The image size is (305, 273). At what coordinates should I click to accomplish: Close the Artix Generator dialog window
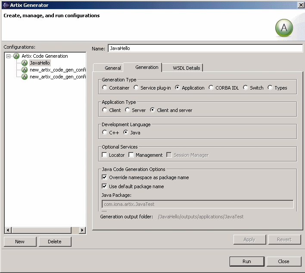(301, 5)
